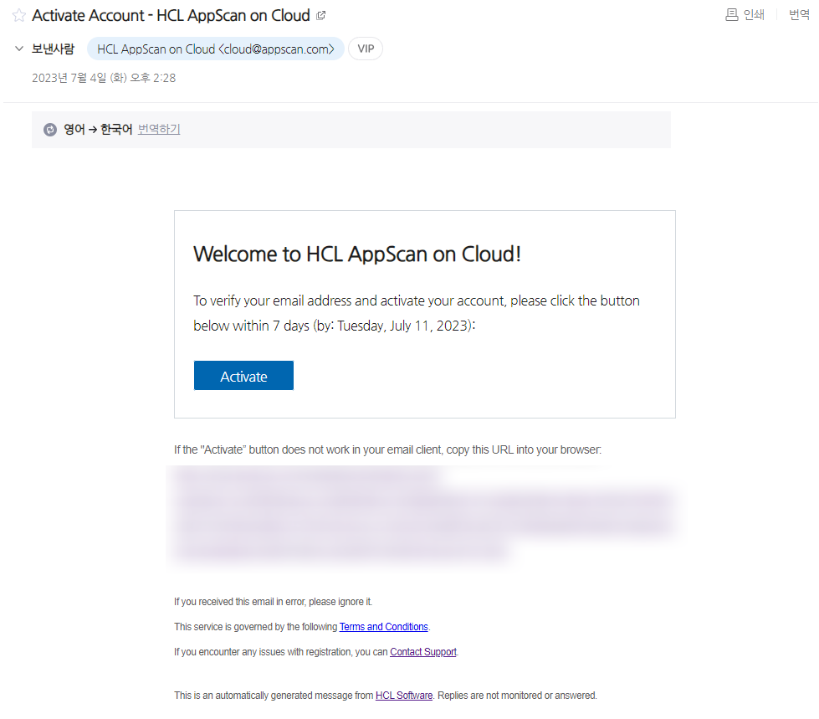Click the 영어 → 한국어 language label
819x719 pixels.
click(x=98, y=129)
